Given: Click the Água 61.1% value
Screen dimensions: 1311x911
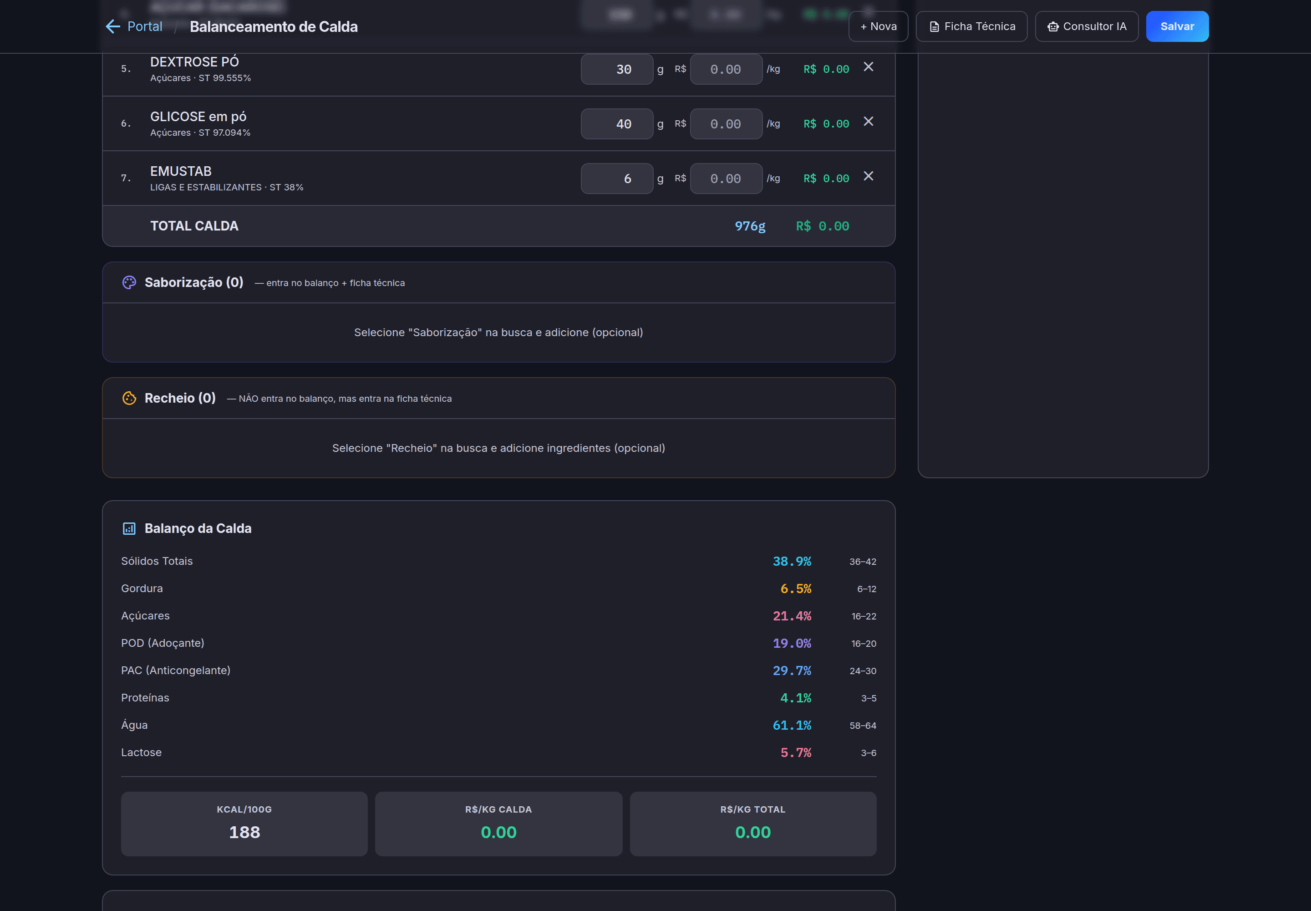Looking at the screenshot, I should [792, 726].
